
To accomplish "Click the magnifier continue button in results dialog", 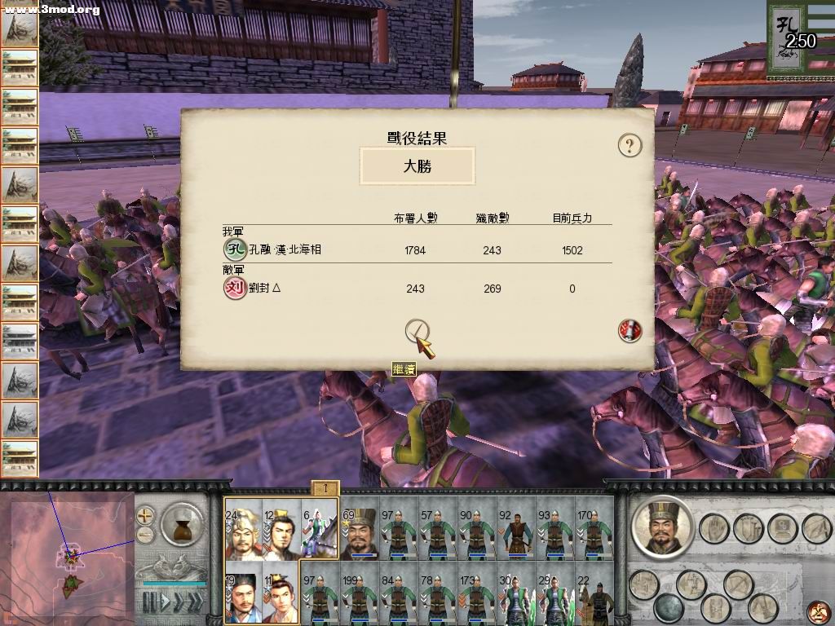I will click(417, 333).
